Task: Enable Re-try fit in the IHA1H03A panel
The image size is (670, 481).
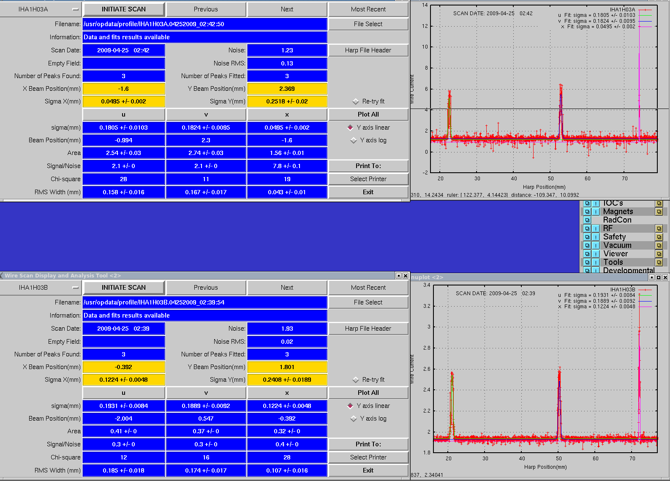Action: coord(356,101)
